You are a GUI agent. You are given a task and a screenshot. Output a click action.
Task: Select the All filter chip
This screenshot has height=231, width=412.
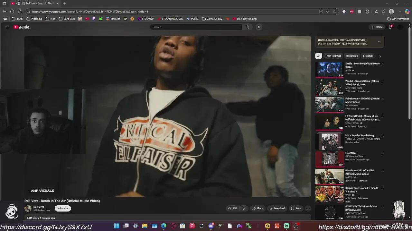coord(319,56)
